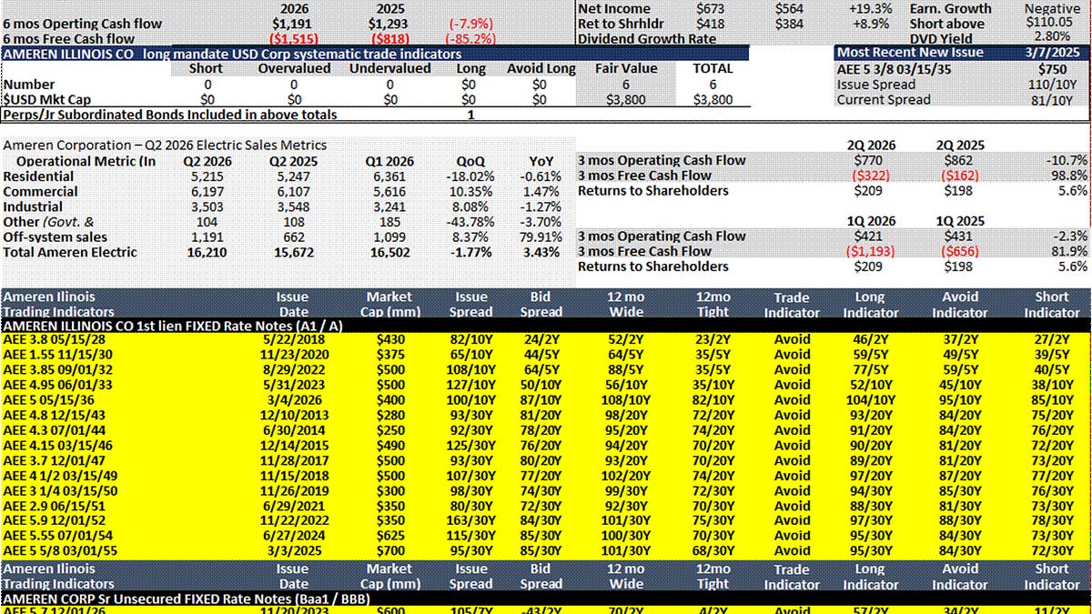Select the '1Q 2025' column header

click(963, 221)
